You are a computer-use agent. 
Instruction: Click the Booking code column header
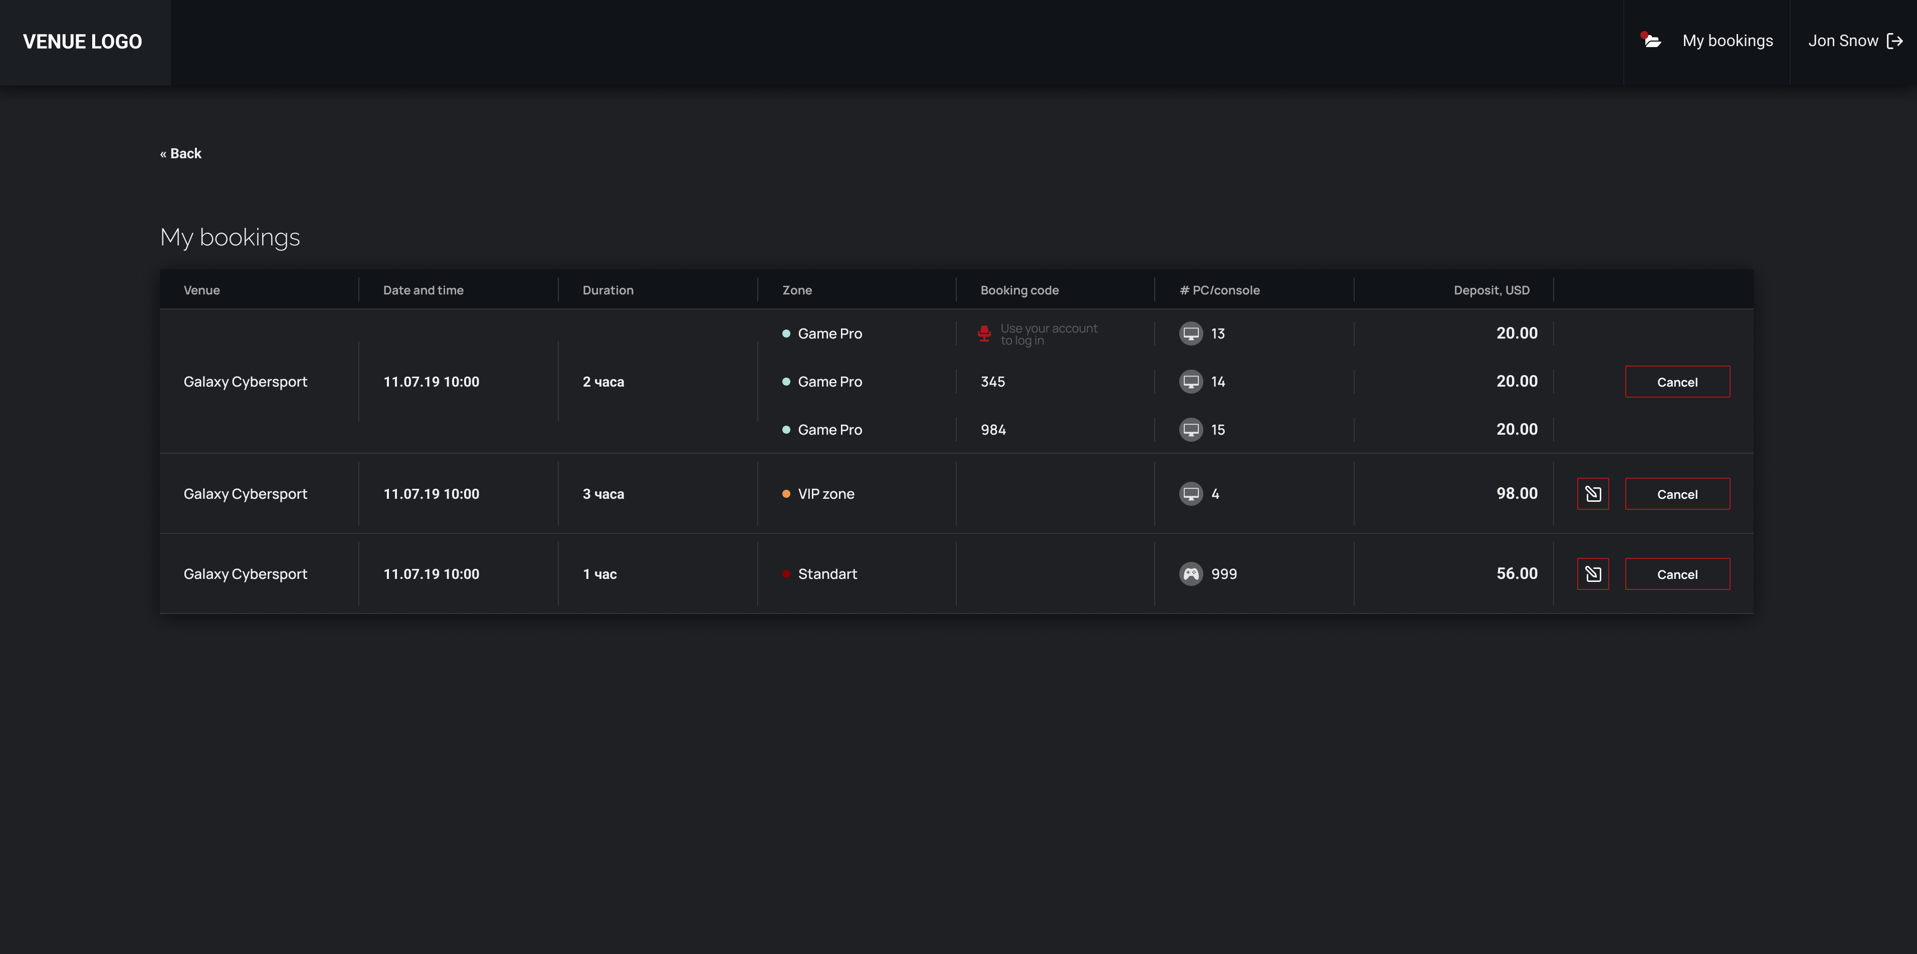[x=1019, y=290]
